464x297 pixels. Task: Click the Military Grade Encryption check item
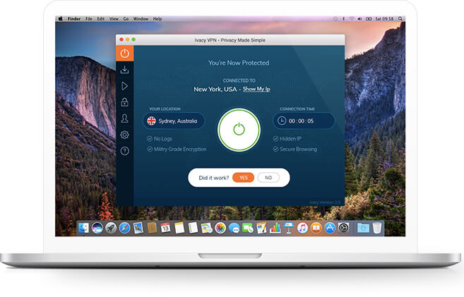177,150
